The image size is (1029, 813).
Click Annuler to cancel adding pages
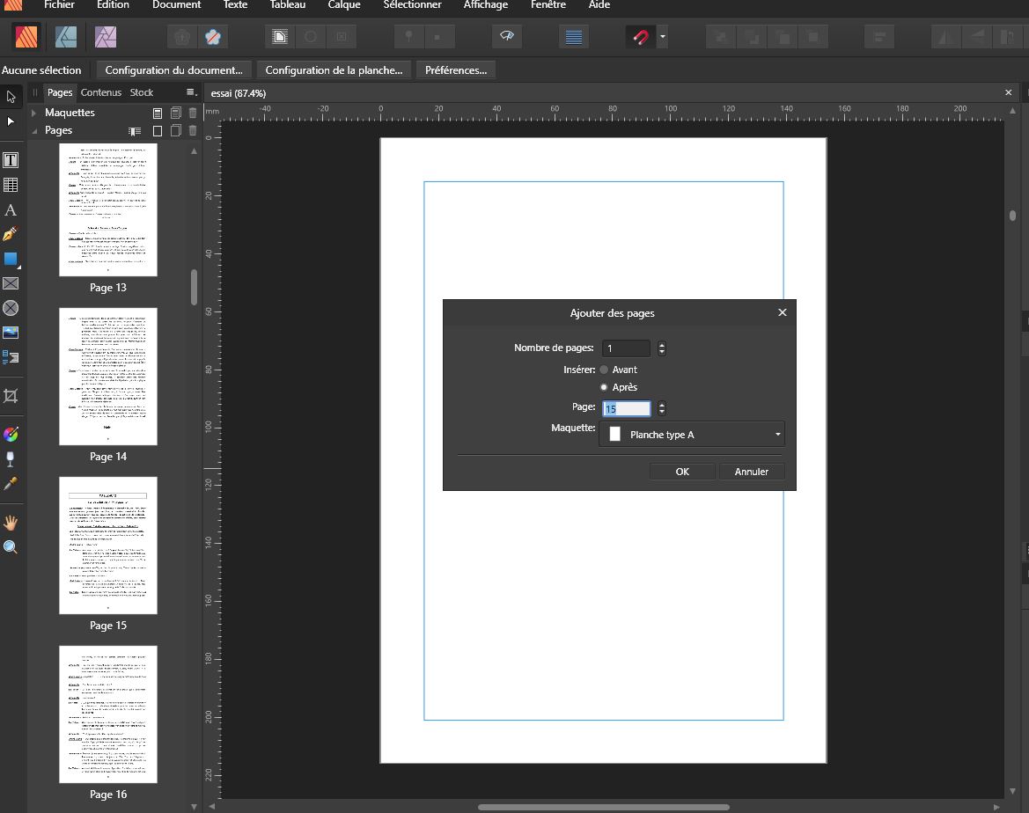point(752,471)
